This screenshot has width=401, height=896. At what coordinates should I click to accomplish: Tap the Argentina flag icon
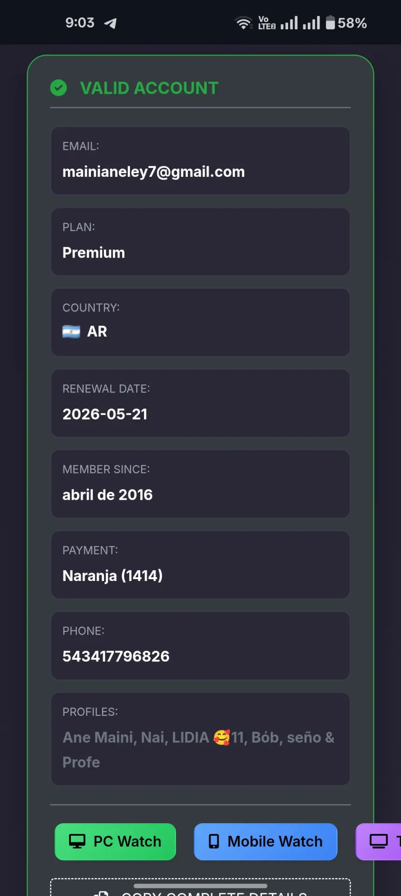[71, 332]
